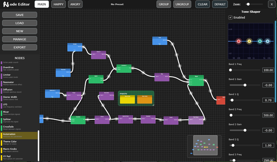Viewport: 277px width, 162px height.
Task: Edit the Band 1 Freq value 100.00
Action: (x=268, y=70)
